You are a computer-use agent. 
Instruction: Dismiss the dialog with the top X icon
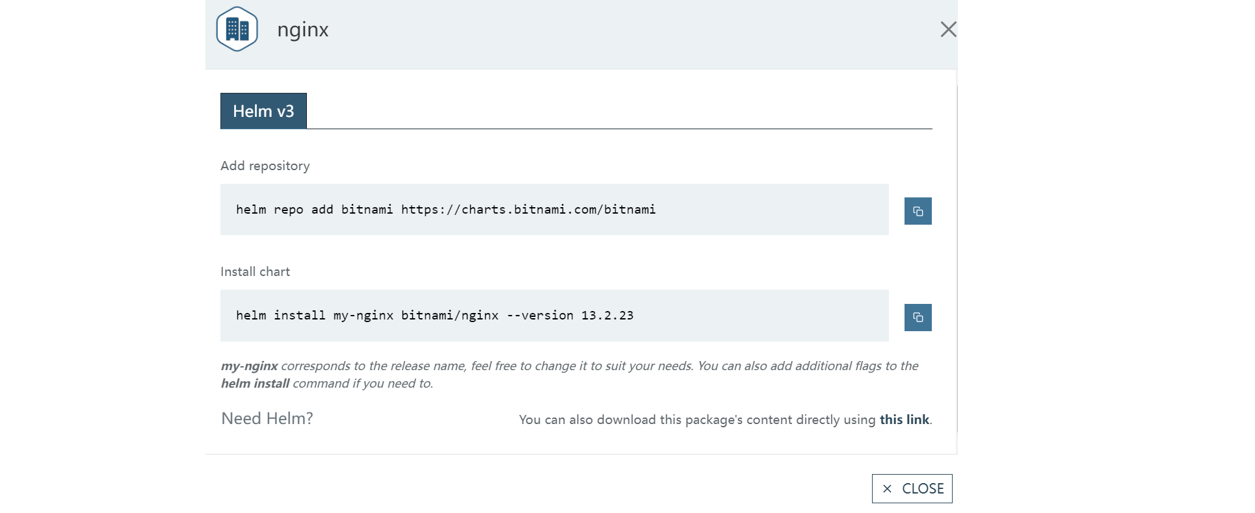tap(948, 29)
